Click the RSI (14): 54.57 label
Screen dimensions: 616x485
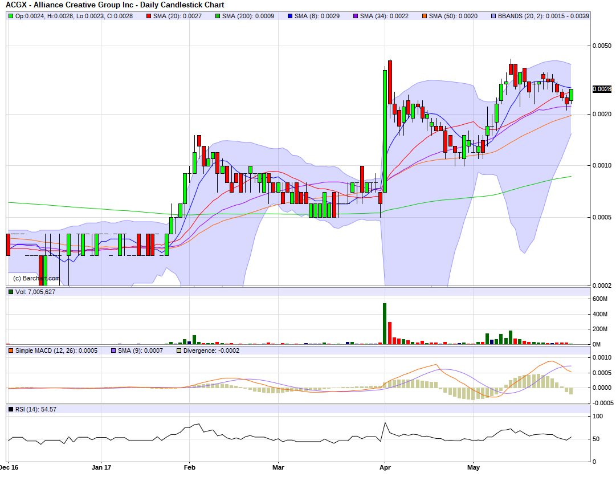[x=36, y=409]
